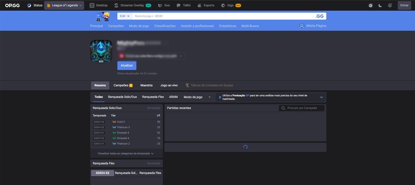Open the Status page icon
This screenshot has width=415, height=185.
tap(29, 5)
